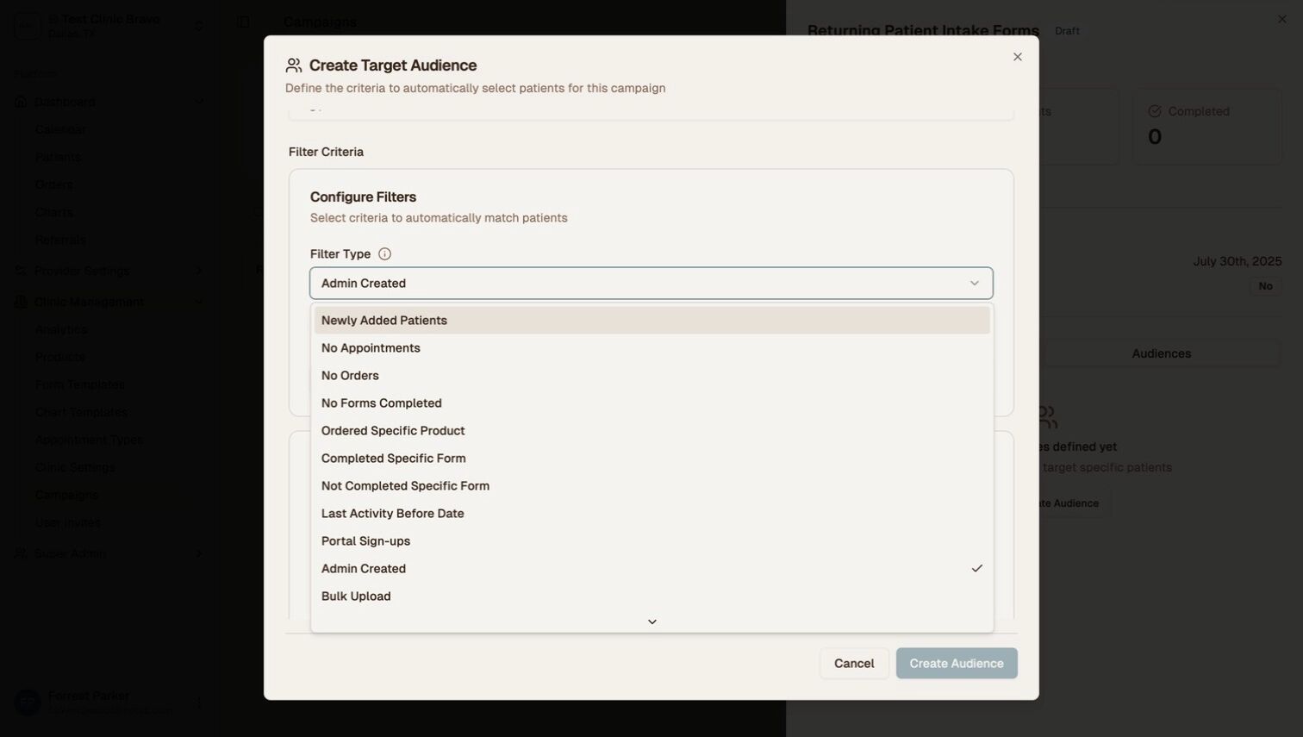Open User Invites in the sidebar

point(68,522)
